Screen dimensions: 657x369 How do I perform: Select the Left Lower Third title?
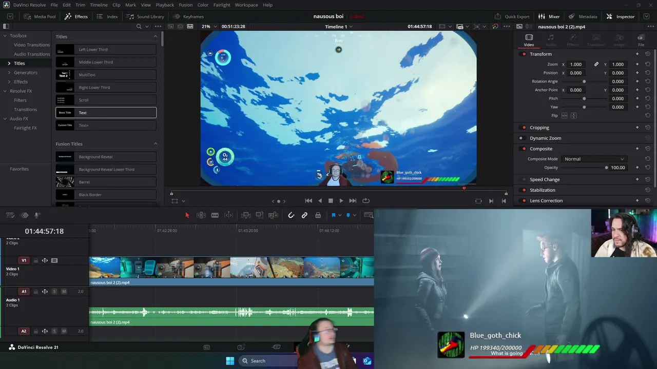(106, 50)
